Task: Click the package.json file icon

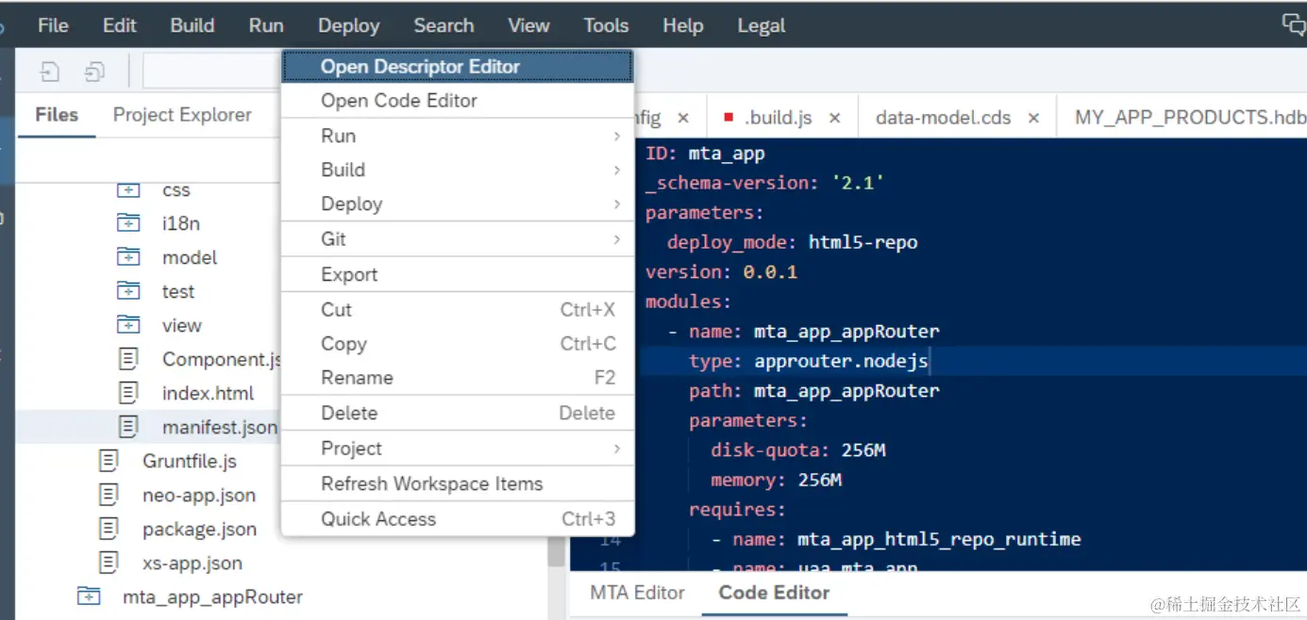Action: pos(109,529)
